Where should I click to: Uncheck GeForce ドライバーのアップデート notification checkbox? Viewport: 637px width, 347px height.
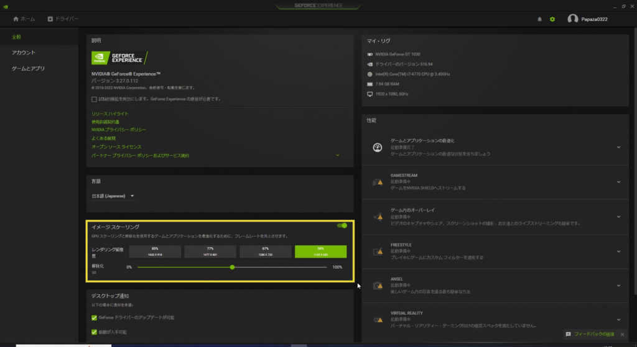[95, 317]
